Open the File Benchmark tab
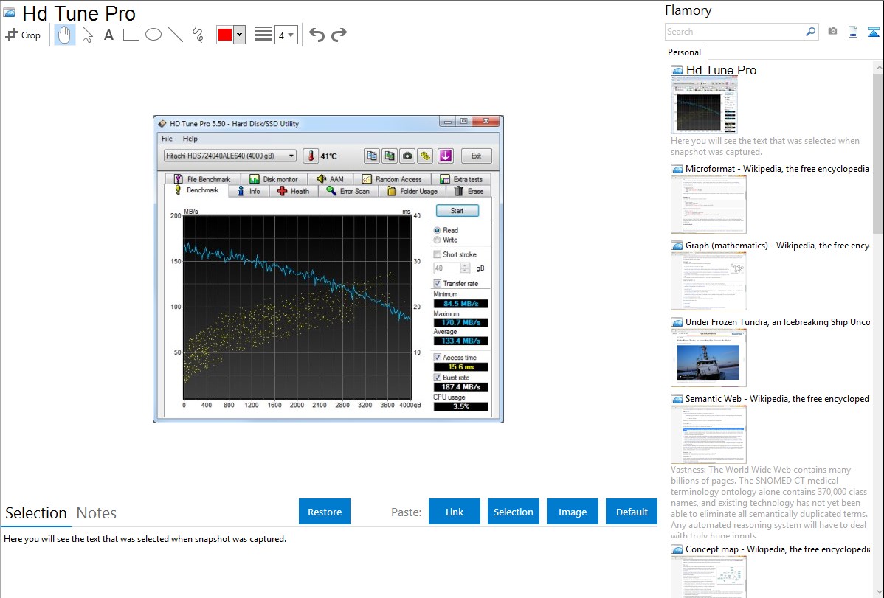The image size is (884, 598). tap(202, 179)
